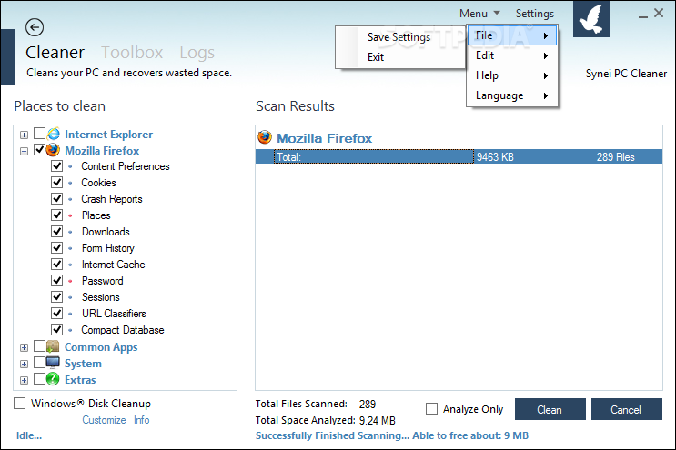Uncheck the Form History checkbox
The image size is (676, 450).
point(57,247)
